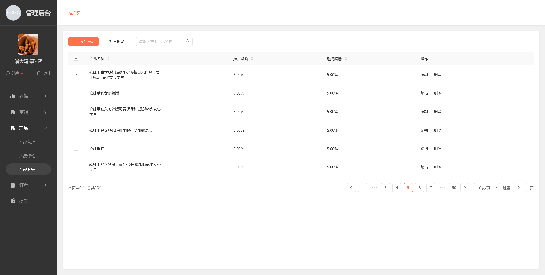Sort by 产品名称 column arrows
545x275 pixels.
pos(108,59)
